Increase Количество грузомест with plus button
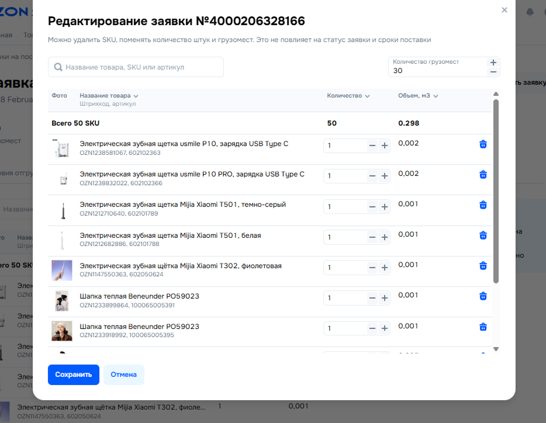This screenshot has height=423, width=546. pyautogui.click(x=493, y=63)
